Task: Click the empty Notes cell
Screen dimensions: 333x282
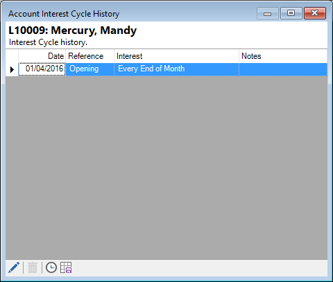Action: pyautogui.click(x=283, y=69)
